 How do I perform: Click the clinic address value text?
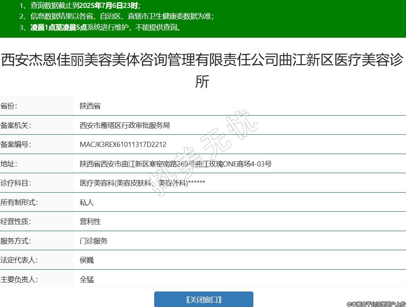coord(175,164)
